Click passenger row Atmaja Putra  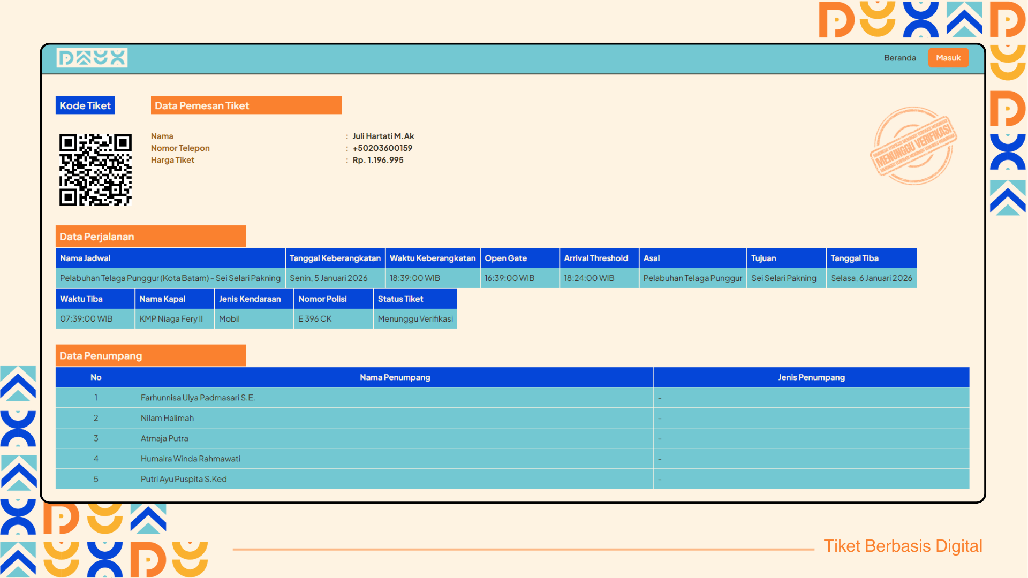click(x=512, y=438)
